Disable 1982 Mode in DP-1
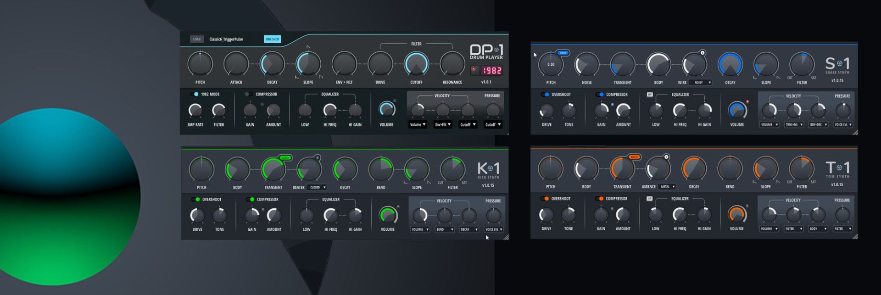Viewport: 881px width, 295px height. 195,94
